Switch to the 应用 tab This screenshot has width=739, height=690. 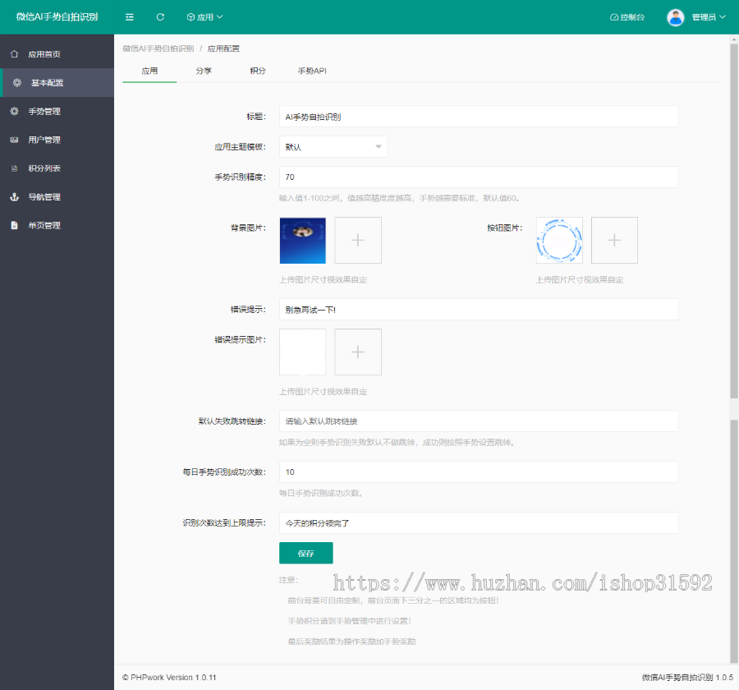[x=149, y=71]
